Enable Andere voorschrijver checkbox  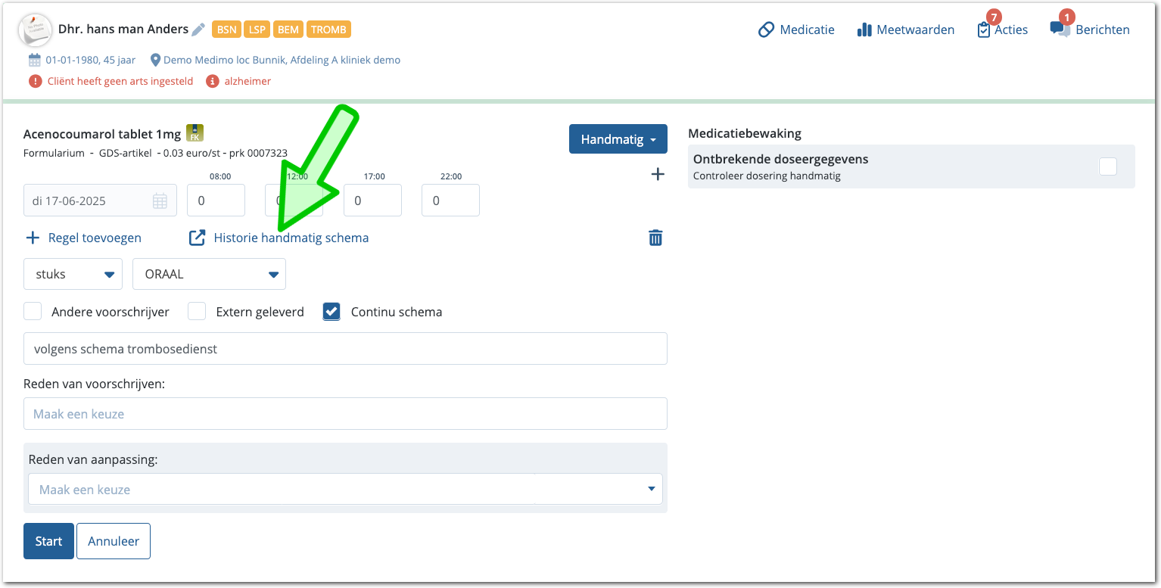(x=33, y=312)
